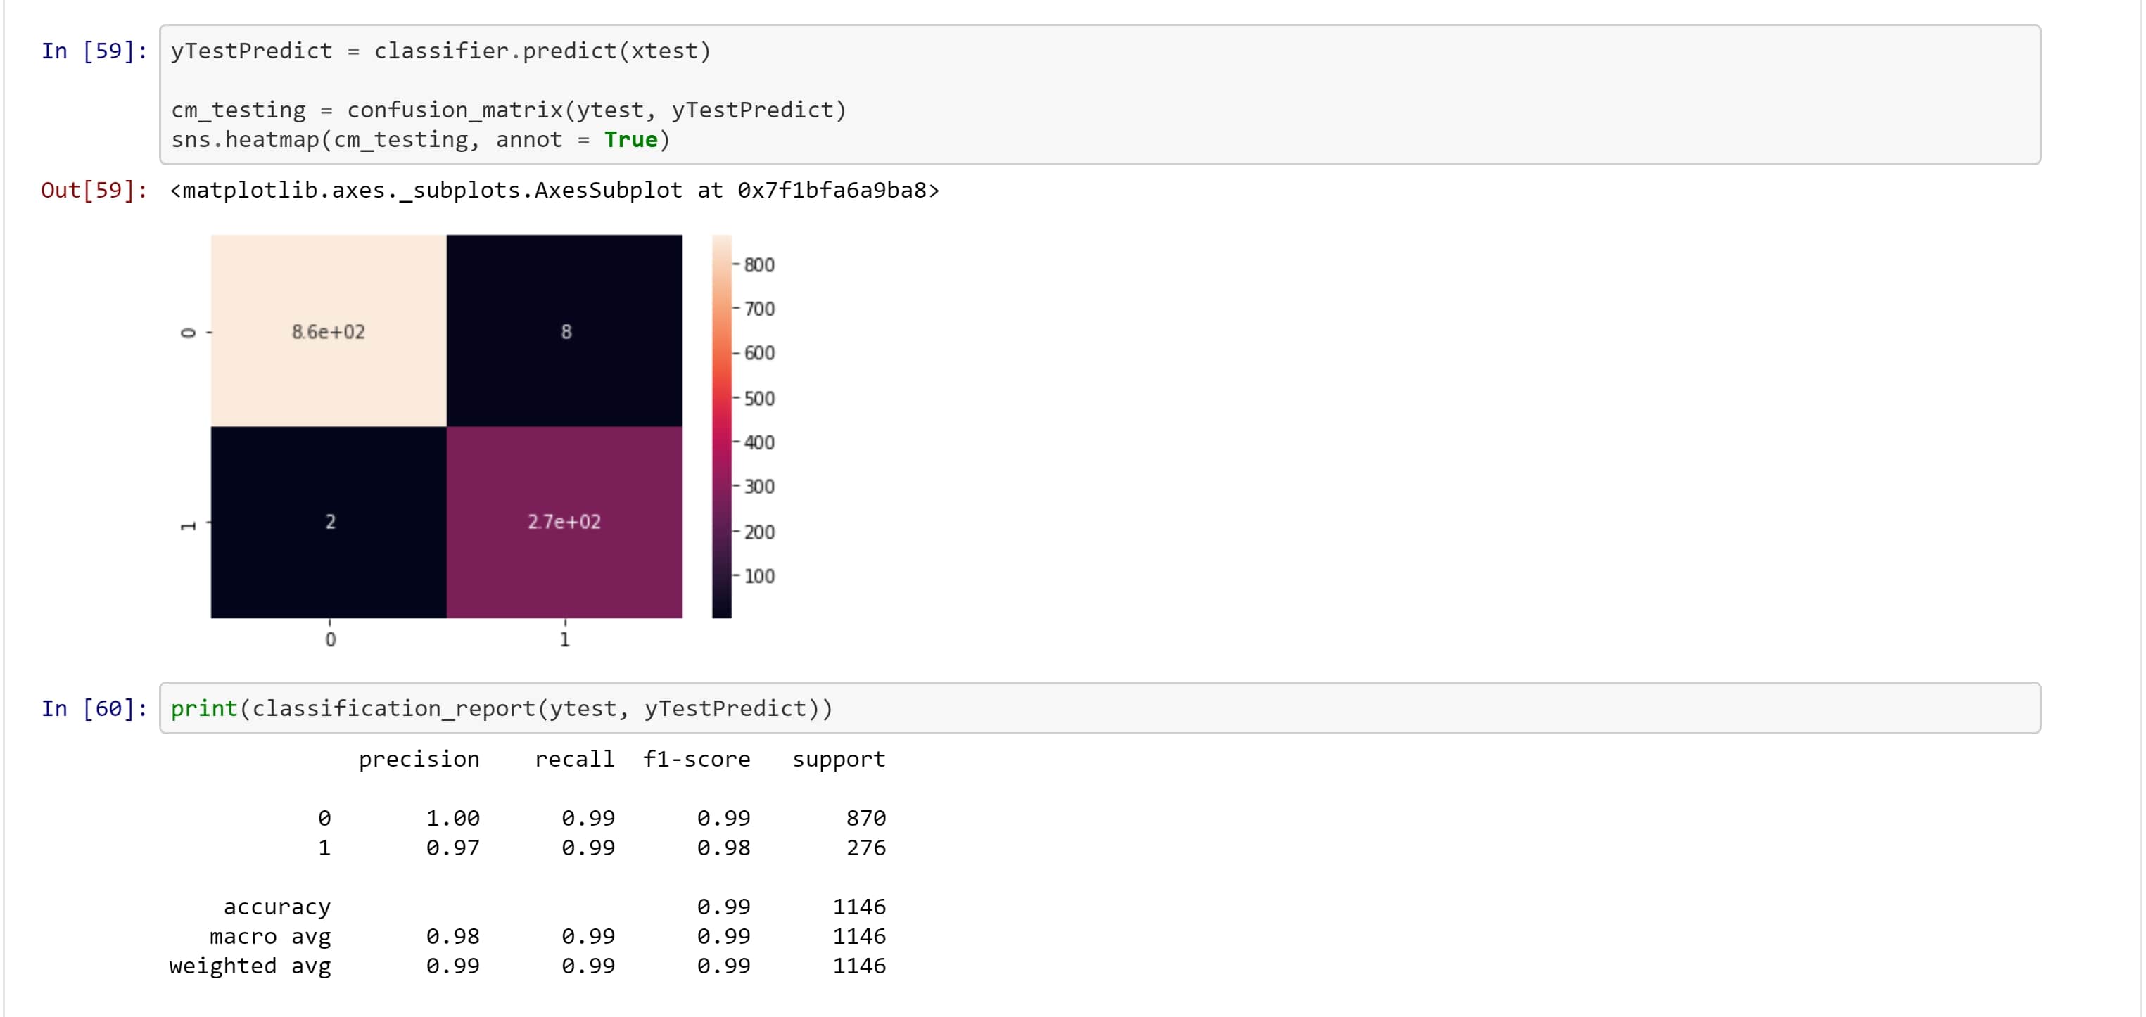This screenshot has width=2146, height=1017.
Task: Click the True keyword in heatmap call
Action: click(x=630, y=139)
